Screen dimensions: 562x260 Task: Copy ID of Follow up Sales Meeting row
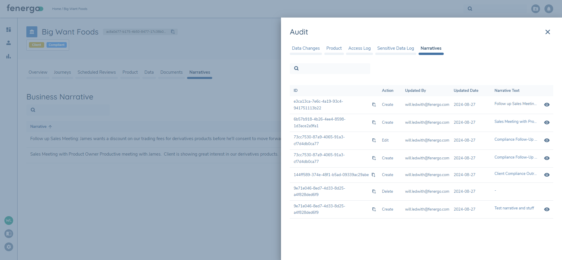pos(374,105)
